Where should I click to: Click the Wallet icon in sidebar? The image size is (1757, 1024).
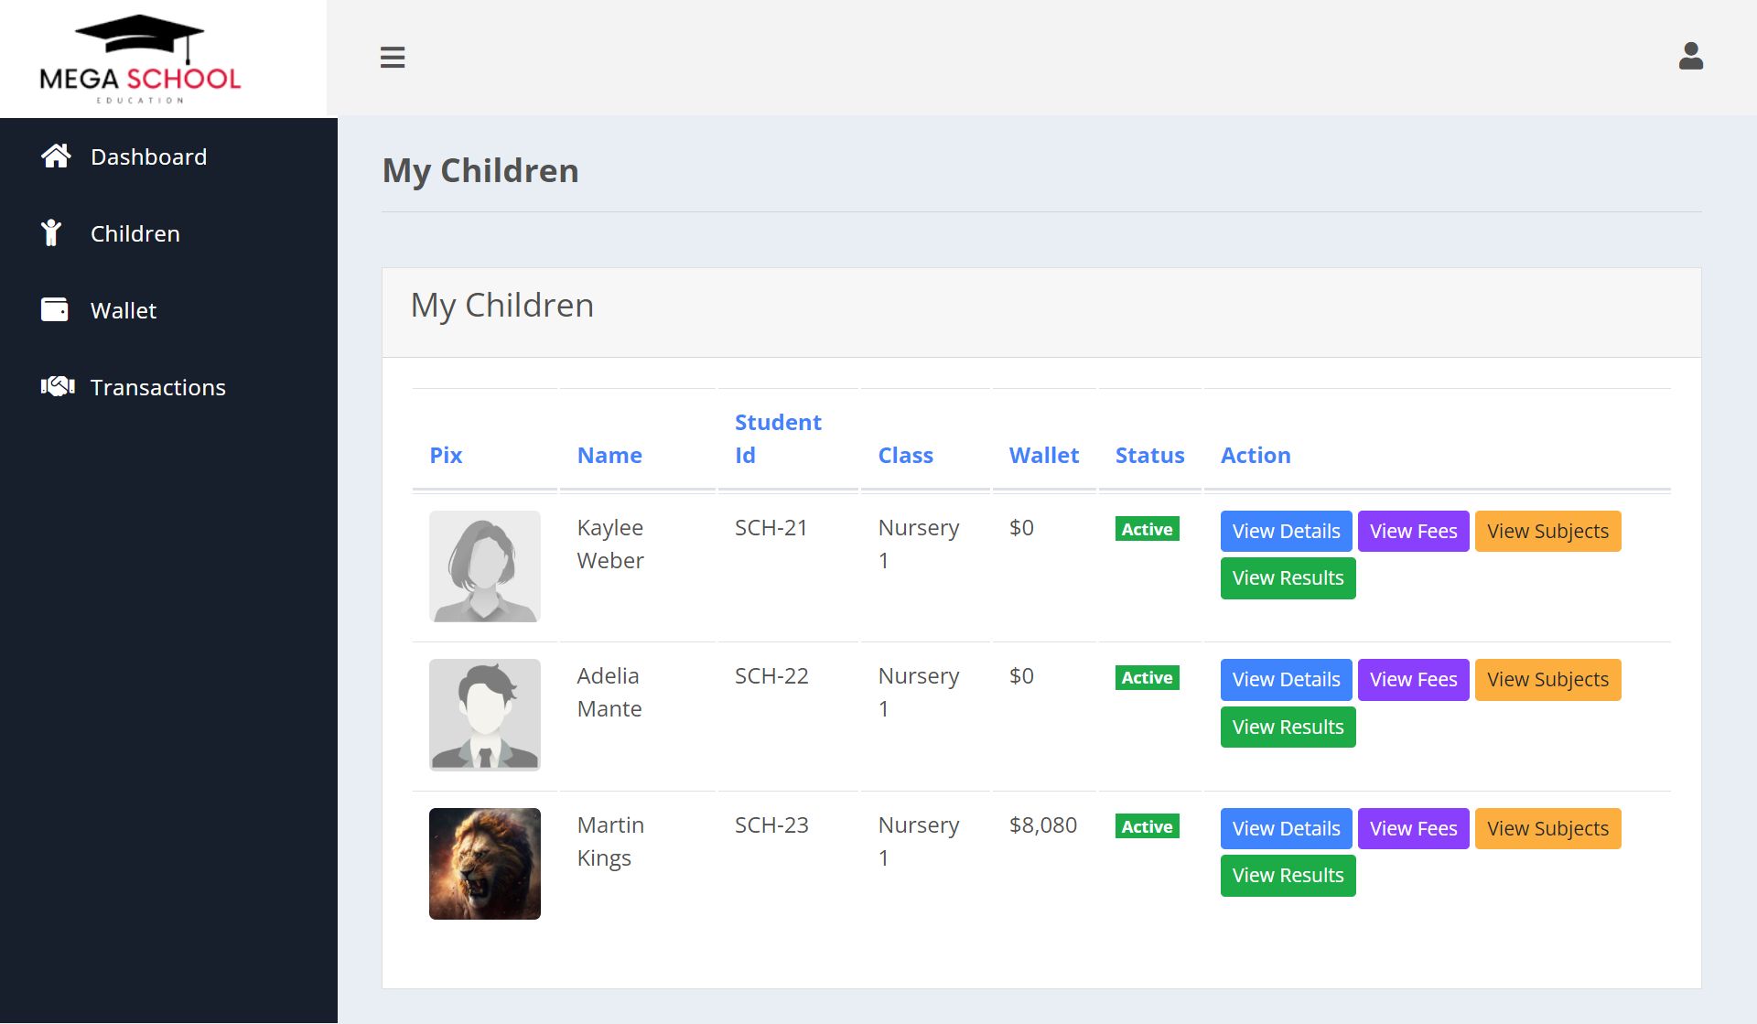point(55,310)
